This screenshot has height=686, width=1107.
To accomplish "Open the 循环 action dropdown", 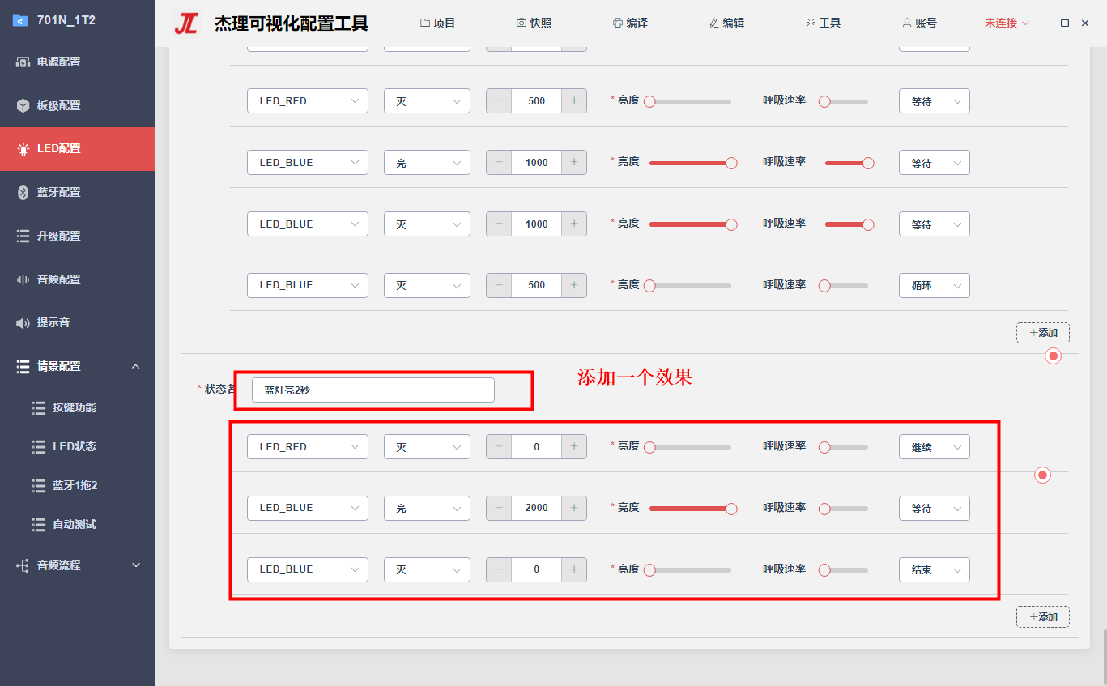I will (x=935, y=285).
